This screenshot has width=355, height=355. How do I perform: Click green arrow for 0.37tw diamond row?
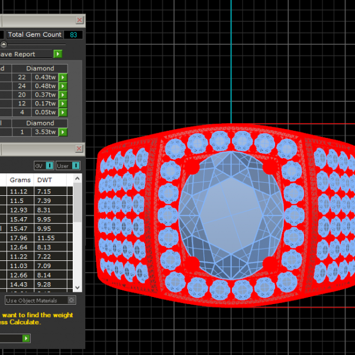[63, 95]
